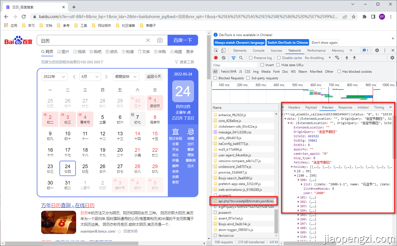
Task: Toggle the device toolbar icon
Action: tap(223, 51)
